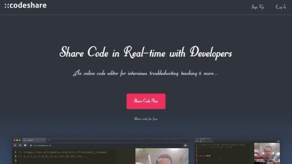Open the right editor preview screenshot
Viewport: 292px width, 164px height.
(237, 151)
